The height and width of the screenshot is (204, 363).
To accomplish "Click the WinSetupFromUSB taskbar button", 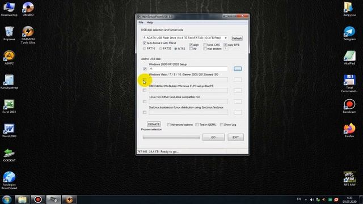I will 54,199.
